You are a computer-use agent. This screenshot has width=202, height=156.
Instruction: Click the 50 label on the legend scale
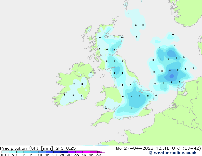pyautogui.click(x=98, y=155)
